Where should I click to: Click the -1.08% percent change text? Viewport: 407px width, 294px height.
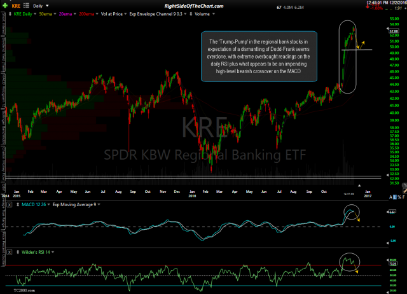(x=376, y=8)
